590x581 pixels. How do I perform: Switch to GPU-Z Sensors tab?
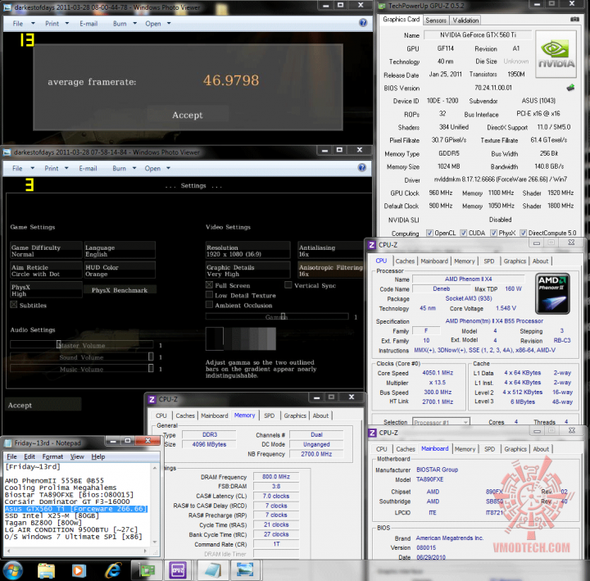[436, 20]
